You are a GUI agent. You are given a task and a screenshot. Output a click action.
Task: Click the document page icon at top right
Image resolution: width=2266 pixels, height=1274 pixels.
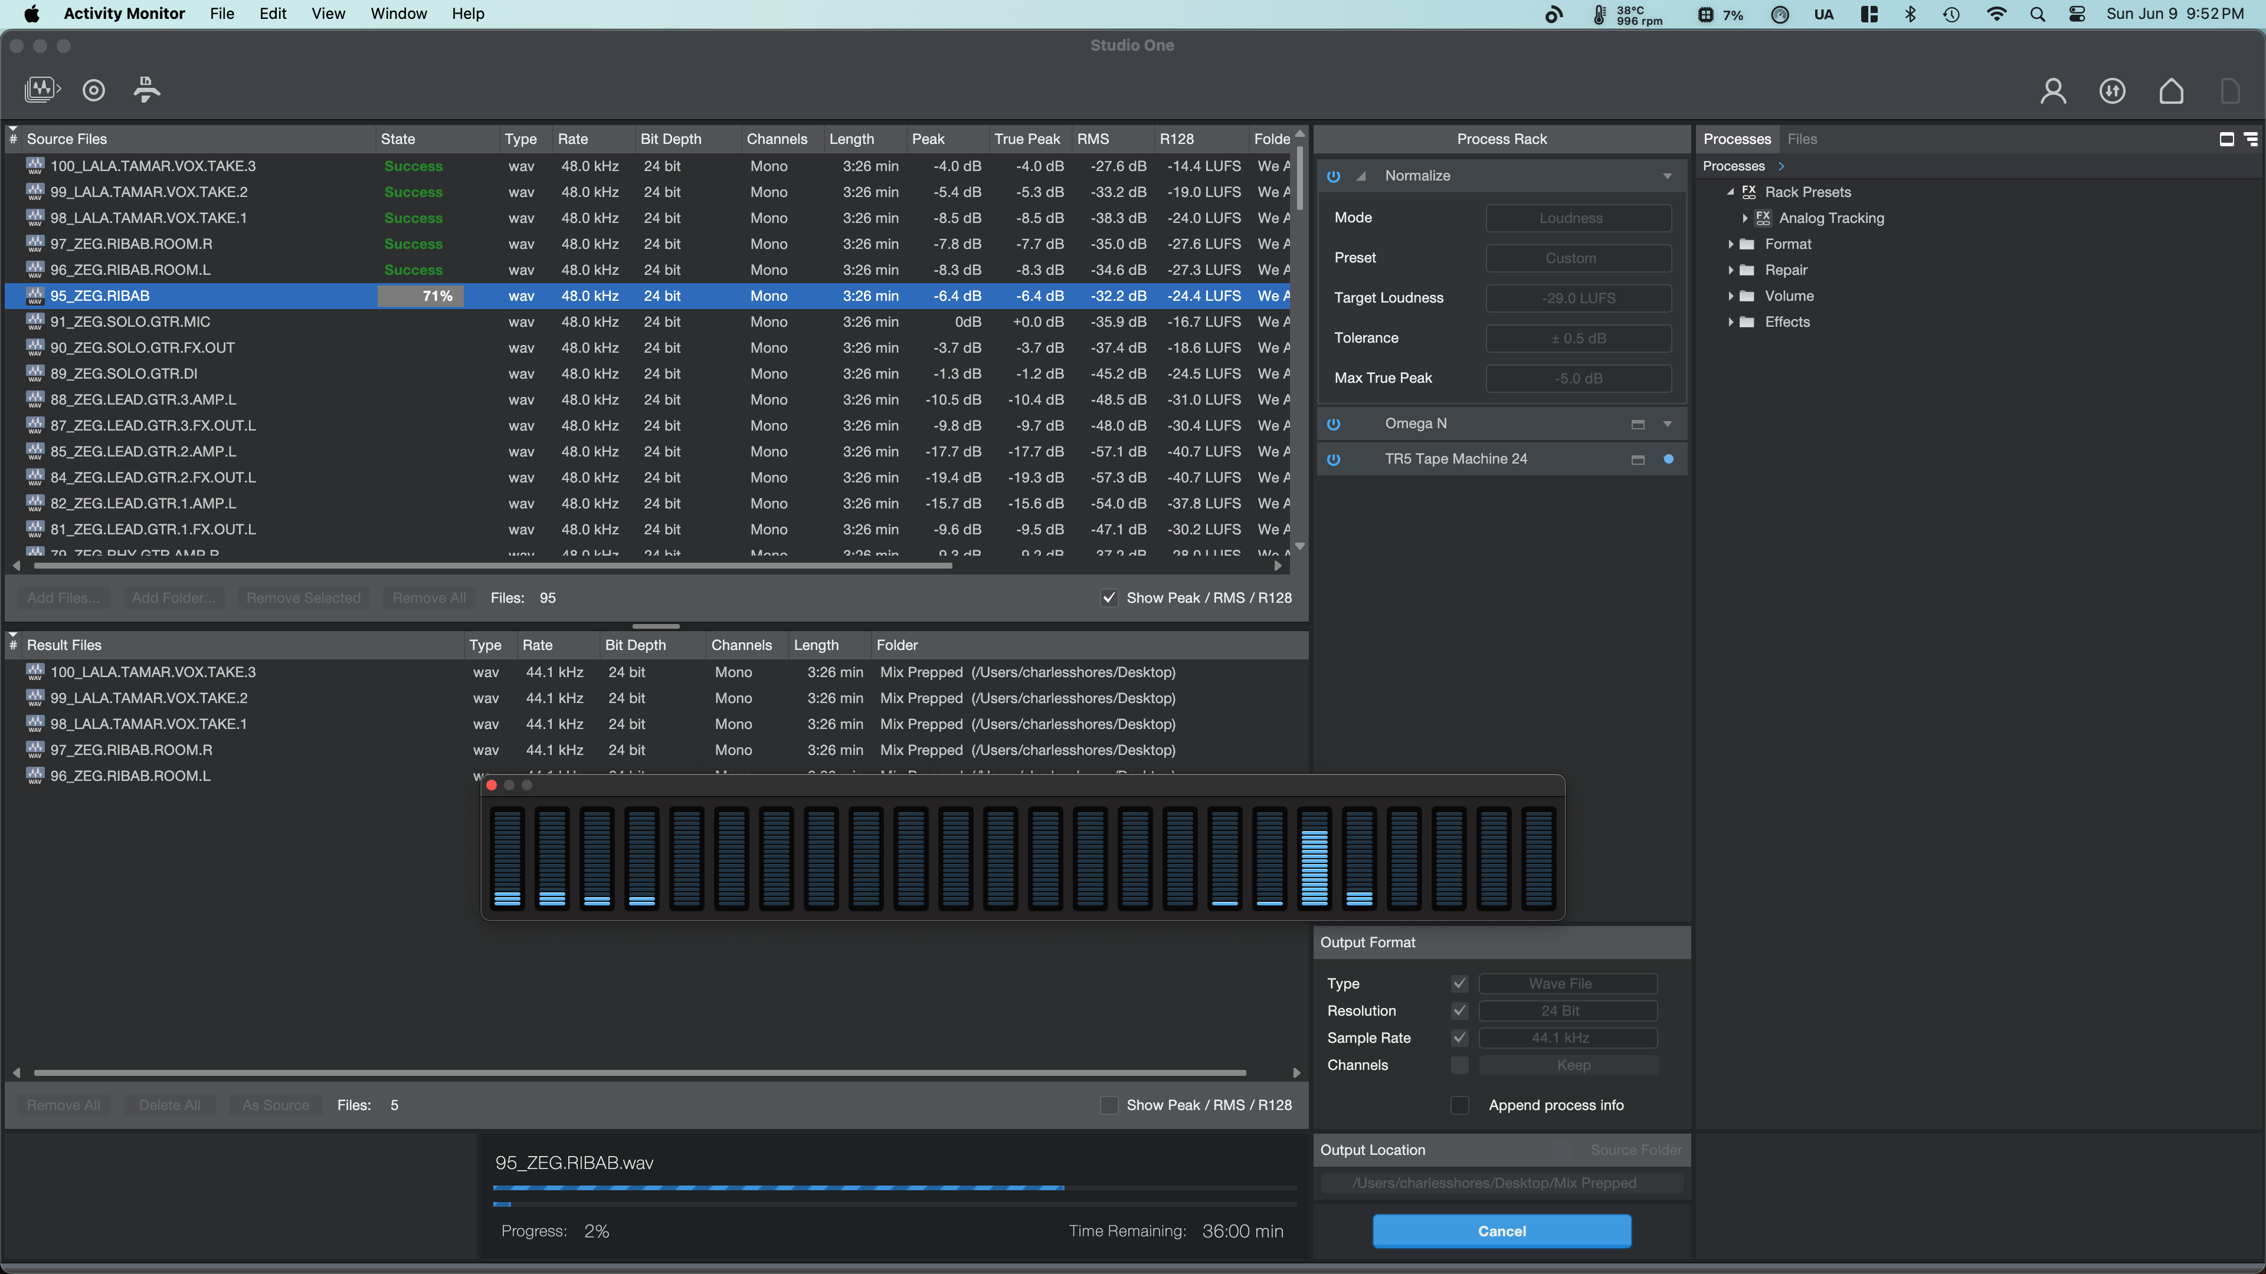pyautogui.click(x=2230, y=91)
